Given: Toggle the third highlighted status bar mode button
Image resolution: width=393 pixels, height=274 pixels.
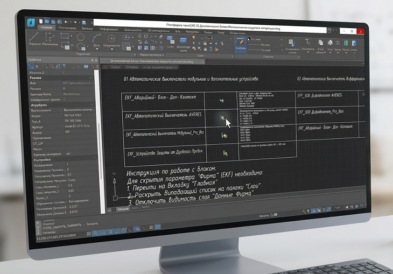Looking at the screenshot, I should tap(110, 232).
